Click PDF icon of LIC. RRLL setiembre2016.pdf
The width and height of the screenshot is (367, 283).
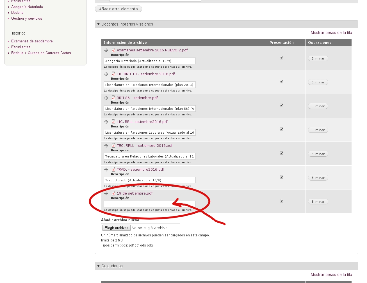point(113,122)
